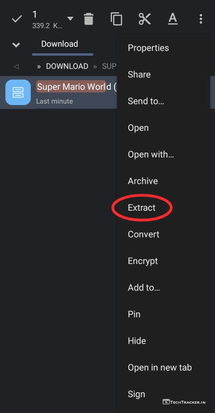215x413 pixels.
Task: Copy selected file using copy icon
Action: click(116, 19)
